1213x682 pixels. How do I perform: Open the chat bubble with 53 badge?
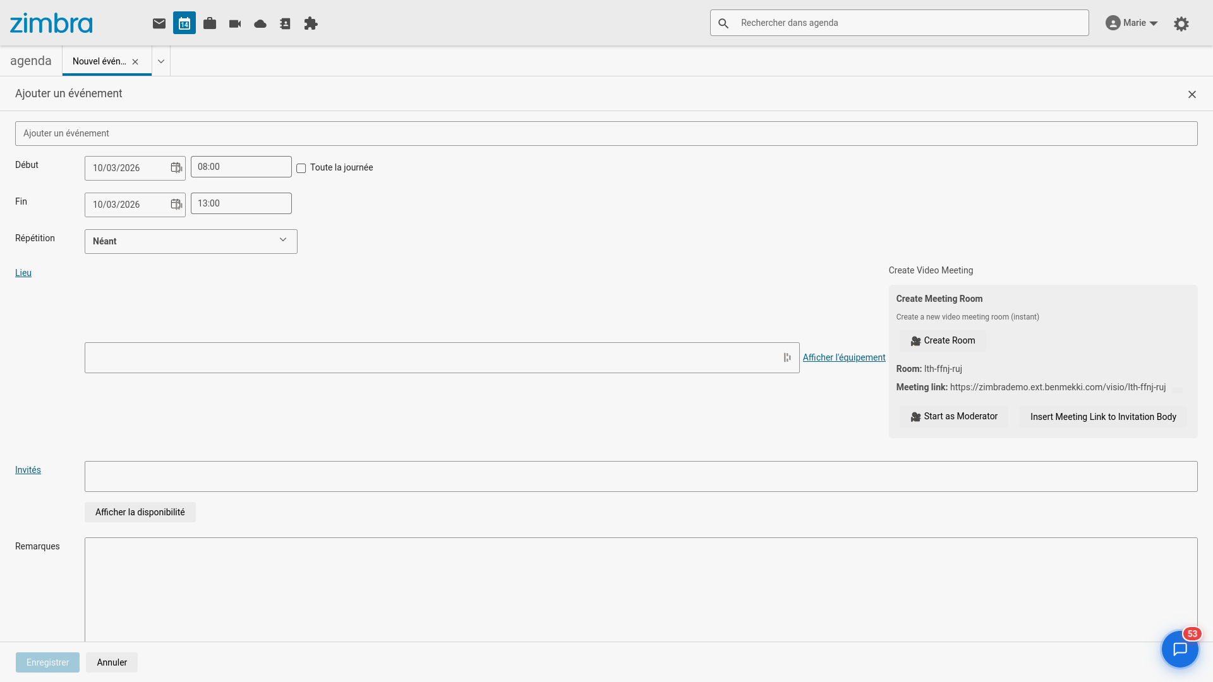click(x=1180, y=649)
